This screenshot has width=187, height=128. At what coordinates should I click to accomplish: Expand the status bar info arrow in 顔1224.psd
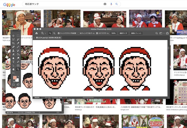point(66,98)
